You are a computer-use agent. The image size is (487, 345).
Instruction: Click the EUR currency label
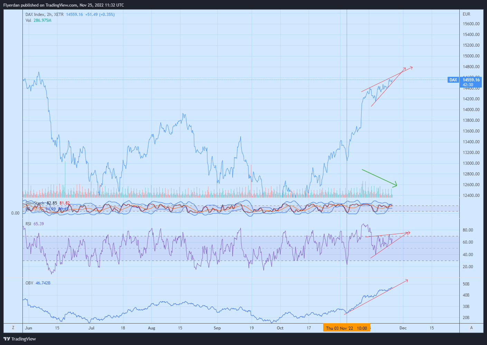[x=467, y=14]
